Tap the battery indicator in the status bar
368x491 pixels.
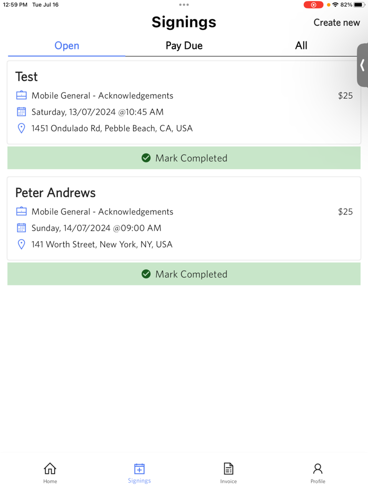click(360, 5)
